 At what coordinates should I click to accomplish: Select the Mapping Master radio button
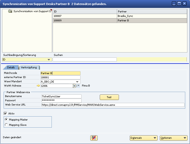pyautogui.click(x=6, y=120)
